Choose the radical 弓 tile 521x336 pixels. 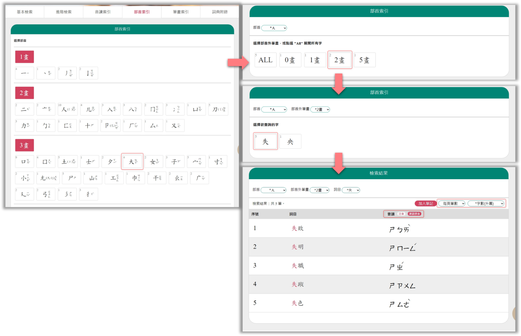[x=46, y=194]
